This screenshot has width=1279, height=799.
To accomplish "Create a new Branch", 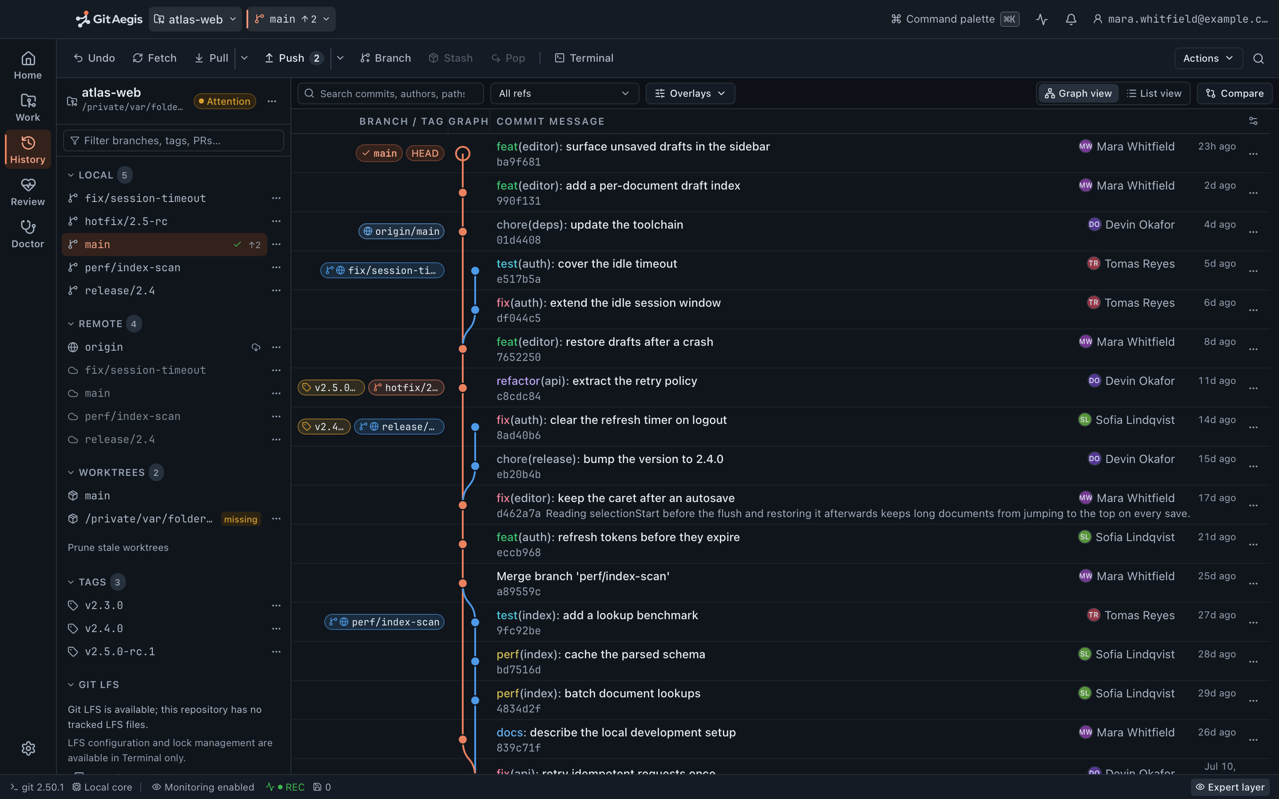I will tap(385, 58).
